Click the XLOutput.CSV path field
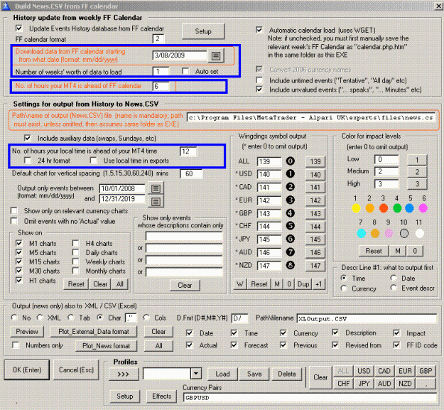444x410 pixels. (x=367, y=318)
